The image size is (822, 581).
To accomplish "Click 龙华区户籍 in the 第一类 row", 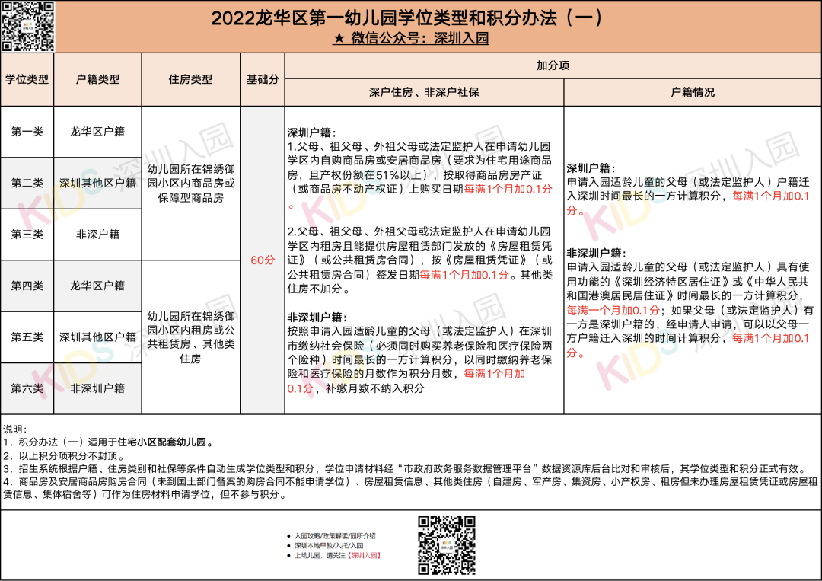I will [97, 132].
